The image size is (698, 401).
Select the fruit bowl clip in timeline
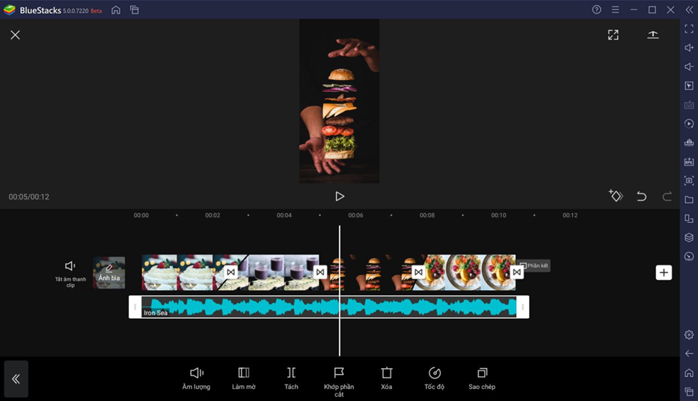[x=468, y=272]
